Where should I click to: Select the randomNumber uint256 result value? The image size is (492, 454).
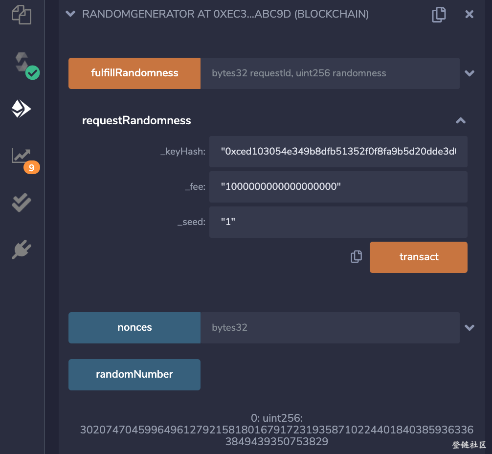pyautogui.click(x=277, y=435)
